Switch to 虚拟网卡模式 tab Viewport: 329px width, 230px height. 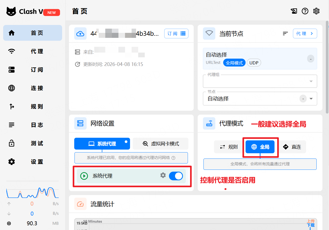click(x=161, y=144)
